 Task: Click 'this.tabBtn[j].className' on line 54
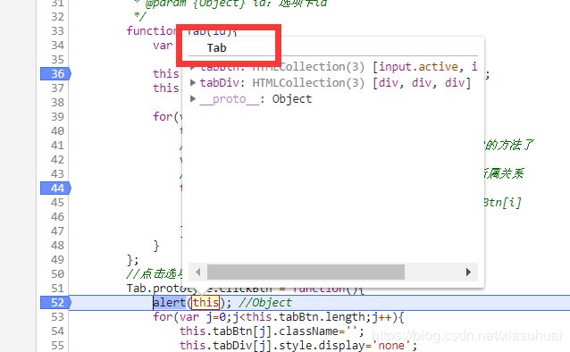click(x=260, y=331)
